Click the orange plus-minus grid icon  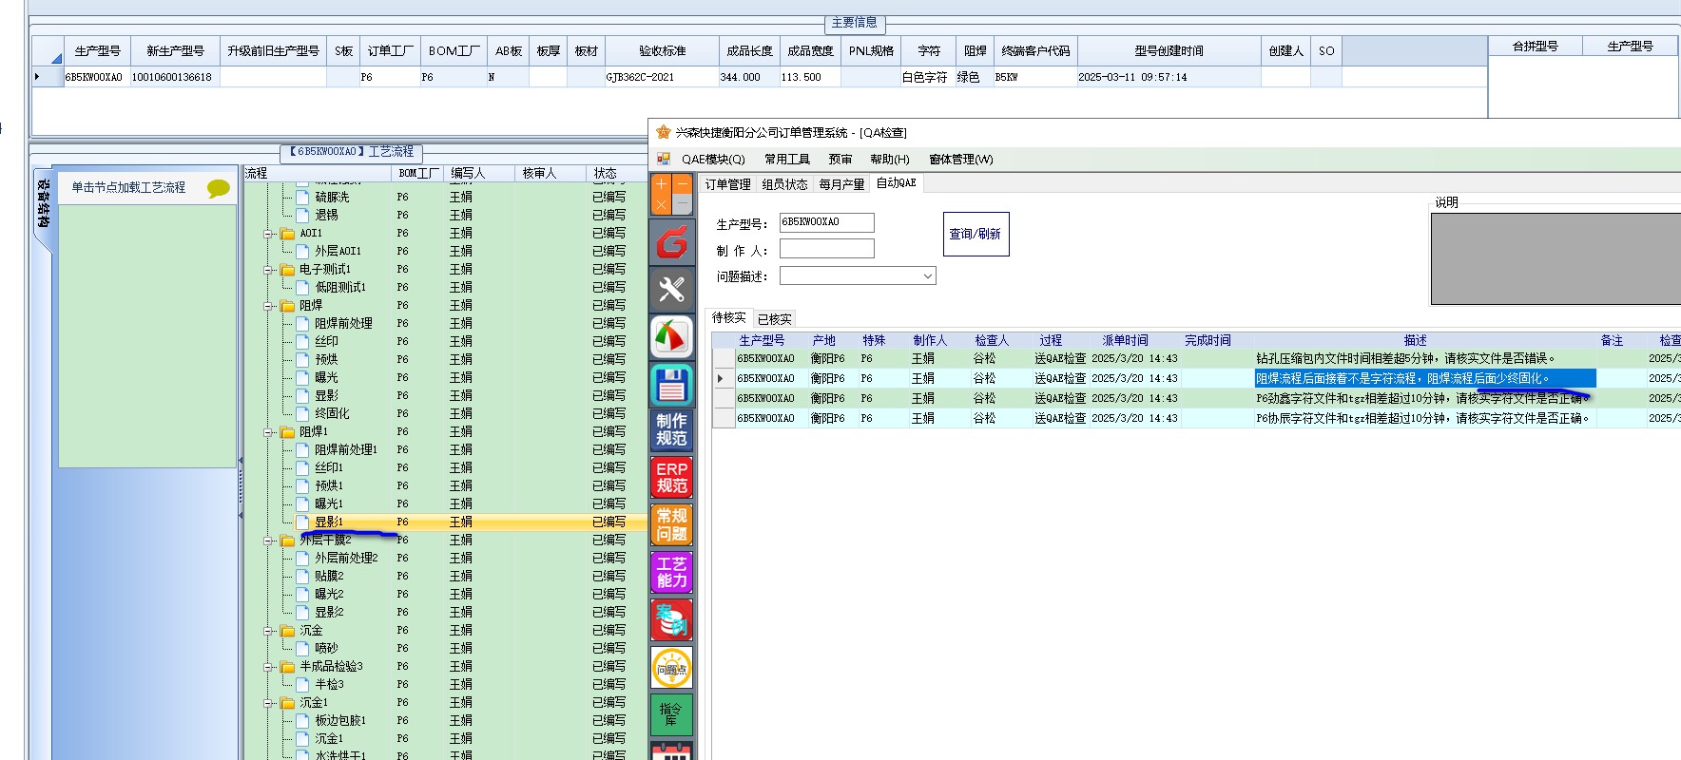[x=671, y=195]
